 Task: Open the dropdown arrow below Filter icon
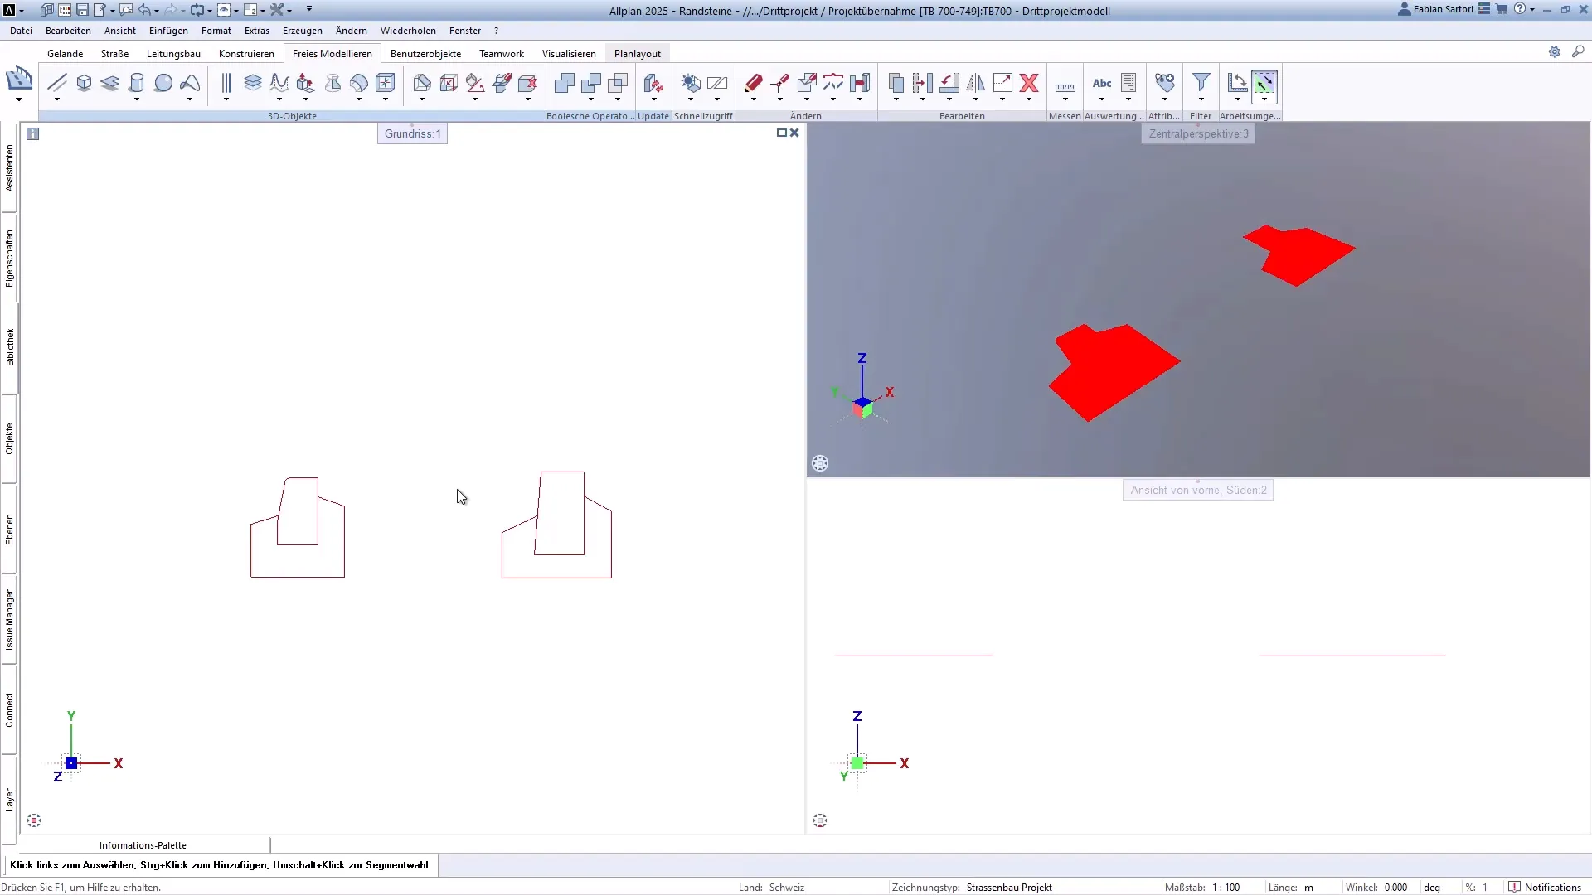click(x=1201, y=100)
